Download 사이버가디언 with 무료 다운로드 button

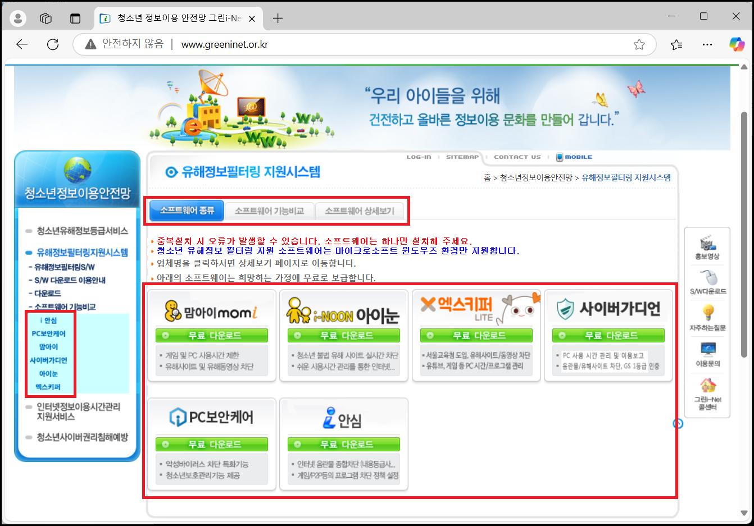pyautogui.click(x=608, y=336)
